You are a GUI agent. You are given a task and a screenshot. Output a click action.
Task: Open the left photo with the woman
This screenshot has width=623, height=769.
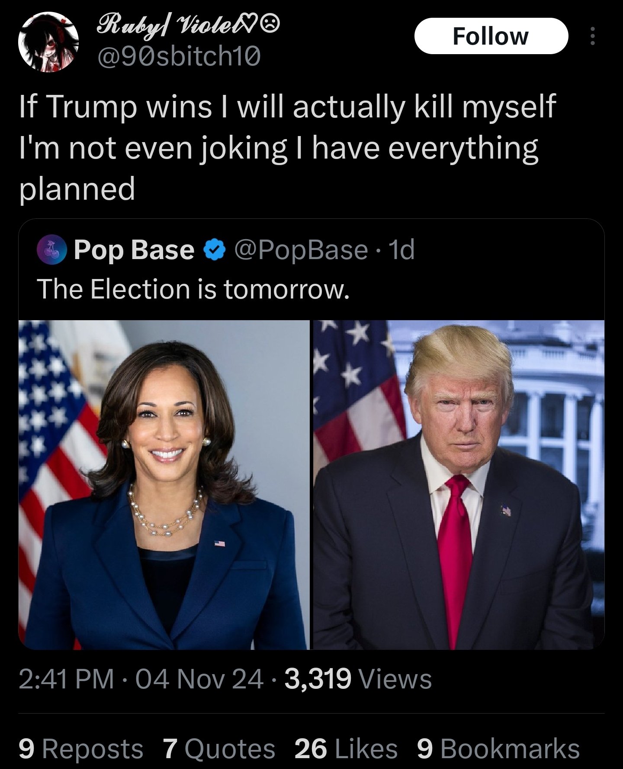tap(164, 485)
